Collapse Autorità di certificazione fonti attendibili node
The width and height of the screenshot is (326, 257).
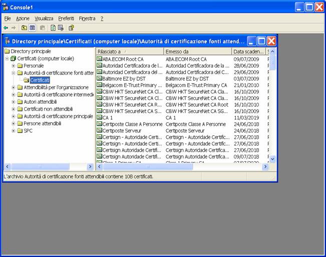[x=14, y=73]
